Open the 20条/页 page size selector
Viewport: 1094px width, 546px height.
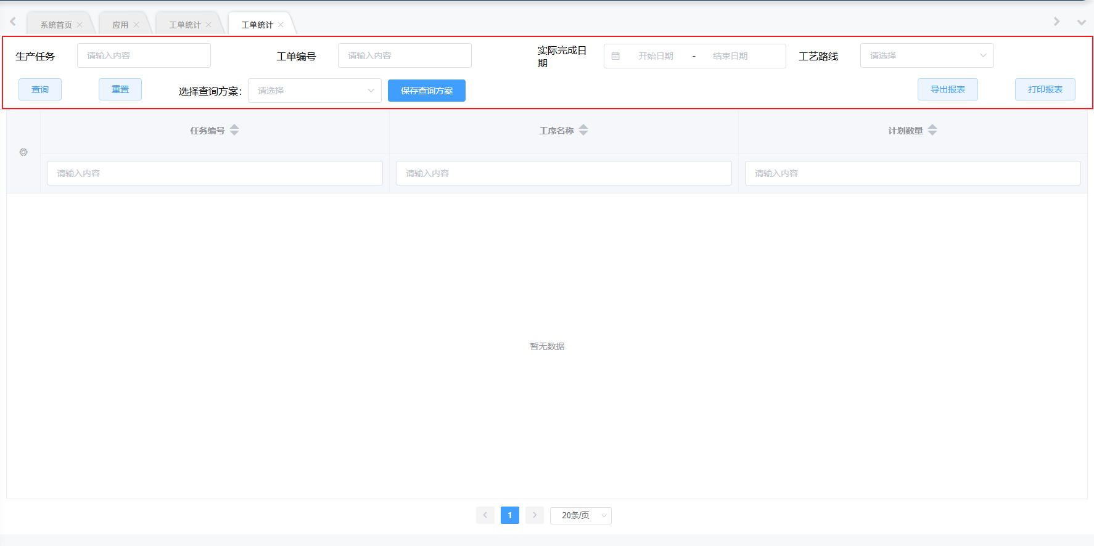point(580,515)
